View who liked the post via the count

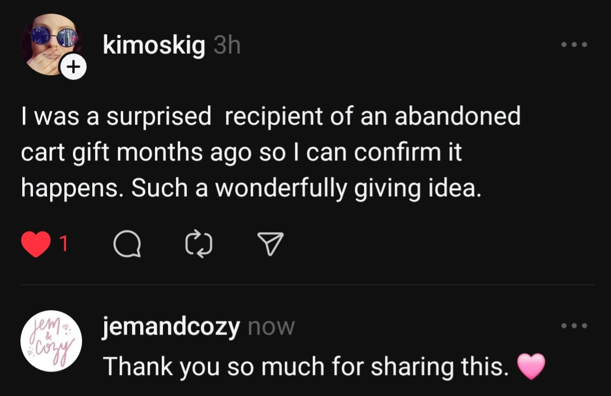coord(64,245)
